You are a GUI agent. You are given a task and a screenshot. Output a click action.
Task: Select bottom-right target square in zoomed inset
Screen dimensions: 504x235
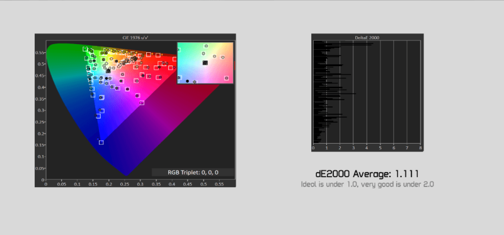(x=227, y=78)
